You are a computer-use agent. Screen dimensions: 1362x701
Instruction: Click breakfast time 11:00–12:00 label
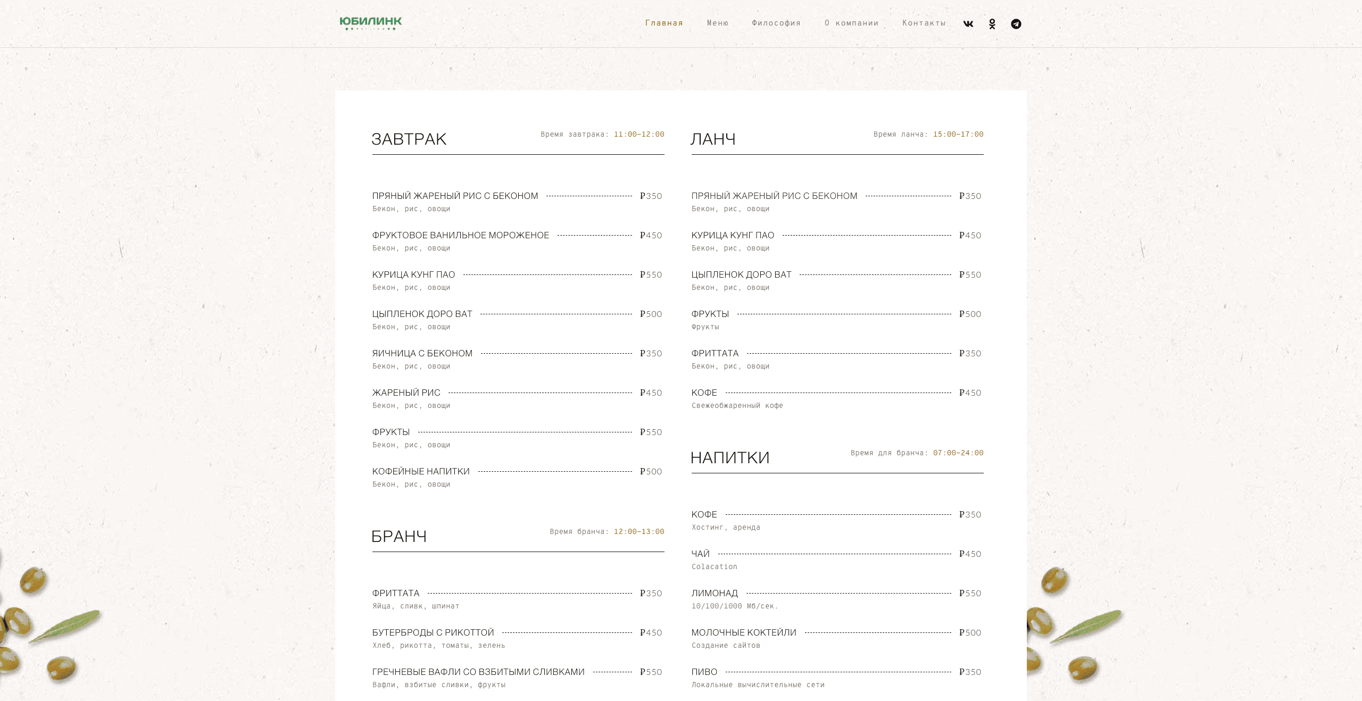638,135
